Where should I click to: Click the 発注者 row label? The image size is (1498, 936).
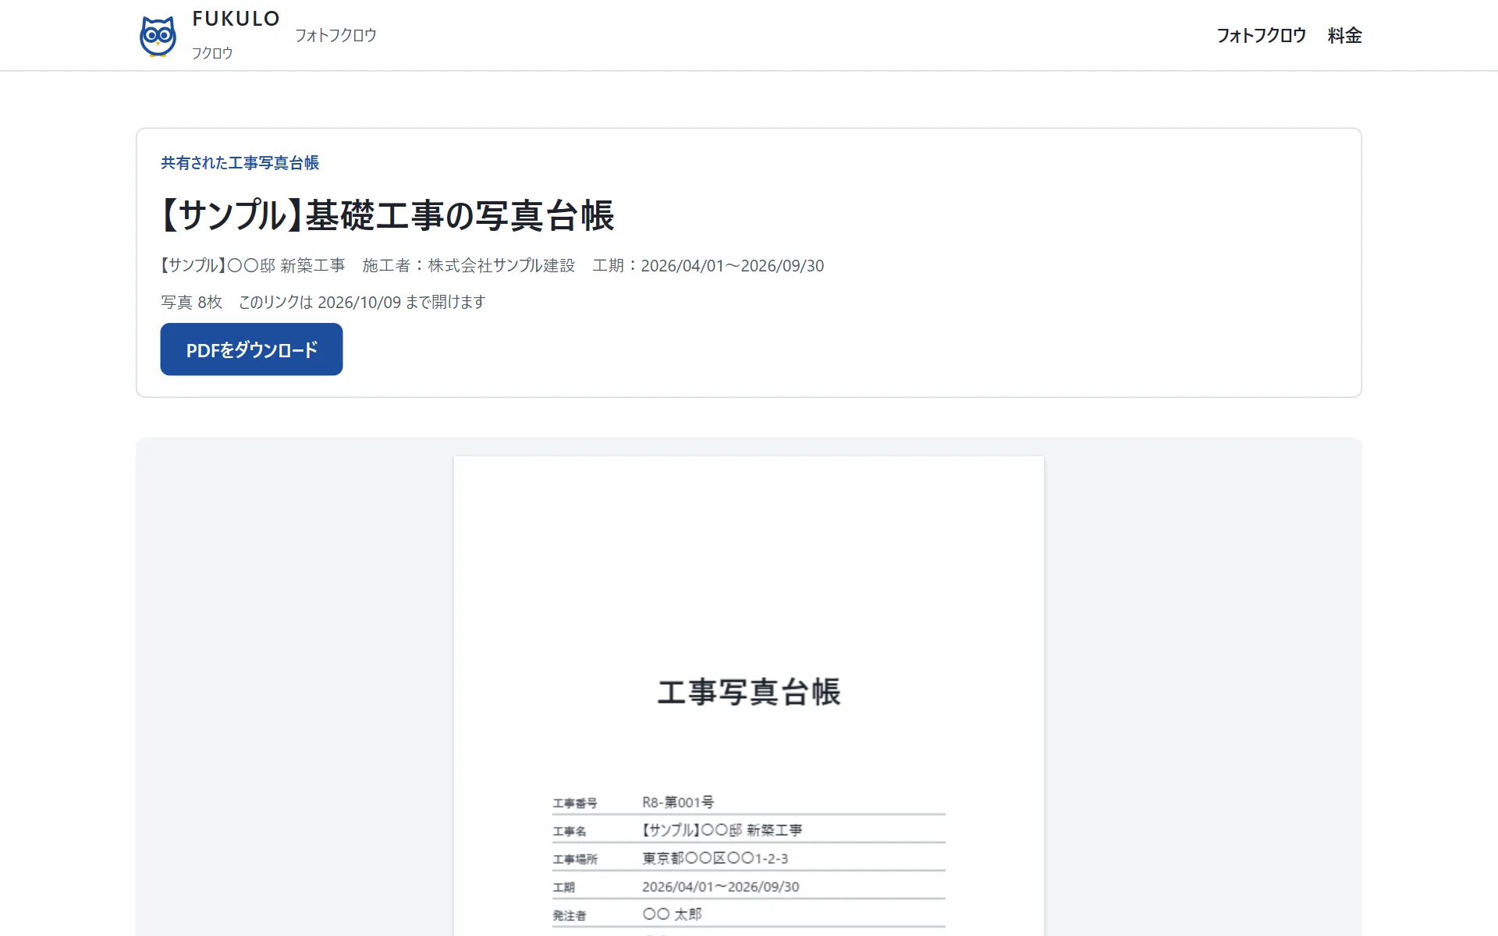570,916
